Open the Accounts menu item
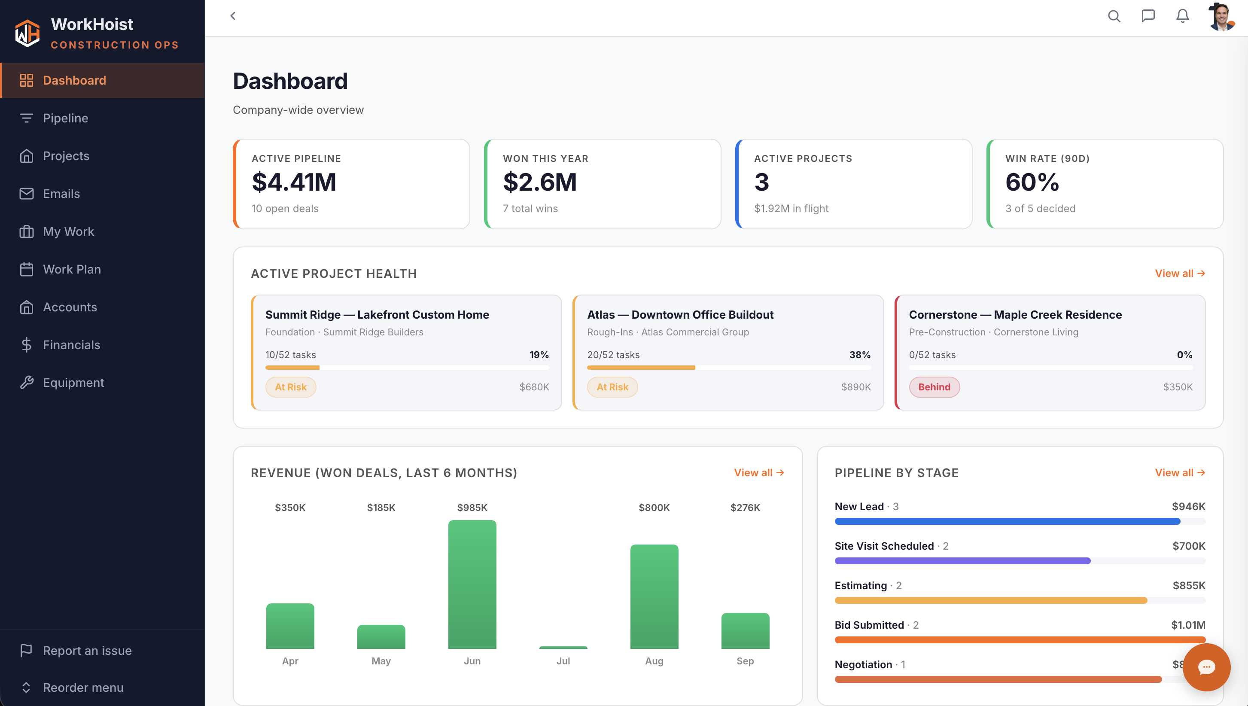 point(103,307)
